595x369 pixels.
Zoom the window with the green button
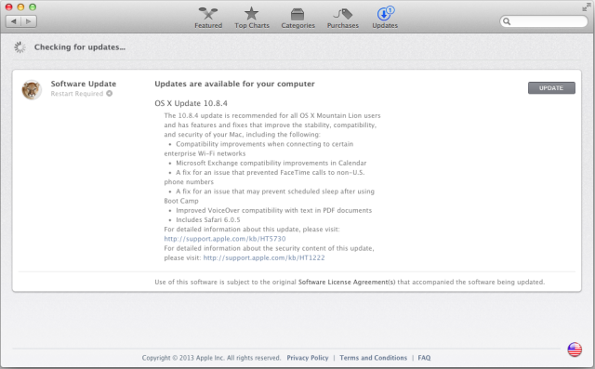[x=33, y=7]
